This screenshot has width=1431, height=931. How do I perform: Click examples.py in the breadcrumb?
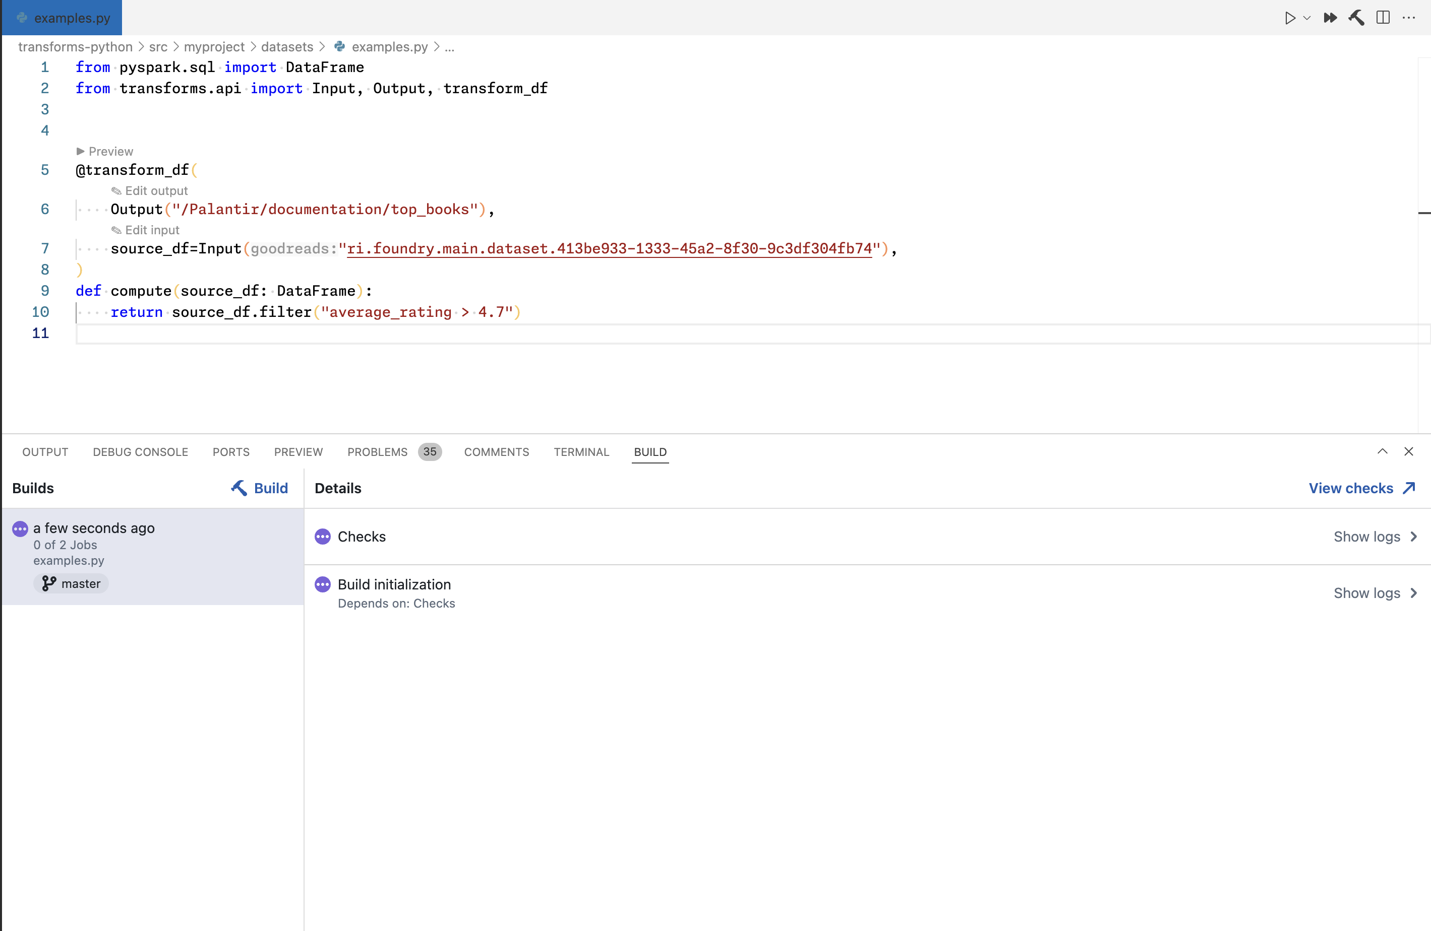pyautogui.click(x=389, y=47)
